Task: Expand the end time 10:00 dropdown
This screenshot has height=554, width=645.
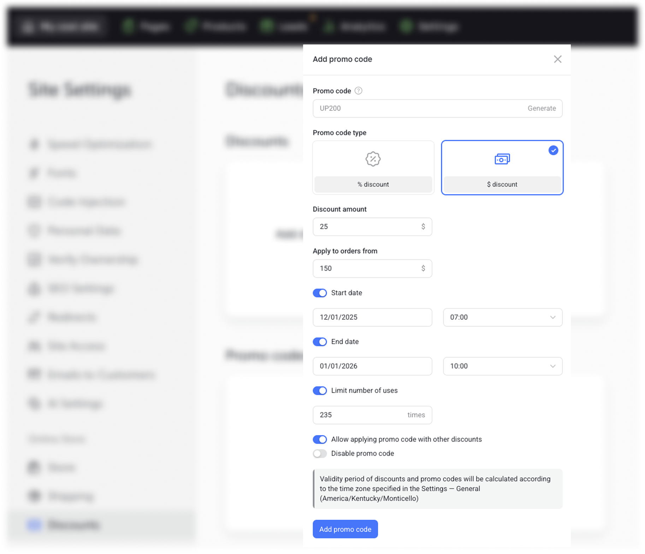Action: pos(502,366)
